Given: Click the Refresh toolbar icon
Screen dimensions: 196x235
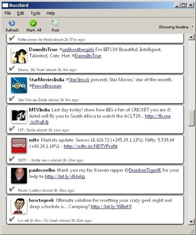Looking at the screenshot, I should coord(12,23).
